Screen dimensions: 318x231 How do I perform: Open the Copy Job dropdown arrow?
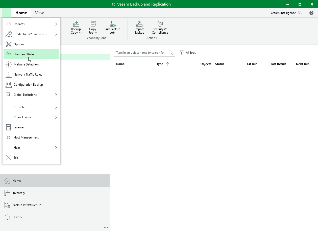96,33
